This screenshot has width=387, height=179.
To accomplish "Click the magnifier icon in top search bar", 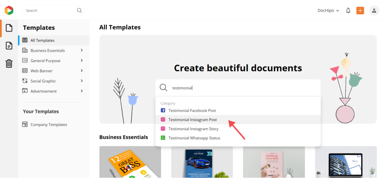I will [x=79, y=10].
